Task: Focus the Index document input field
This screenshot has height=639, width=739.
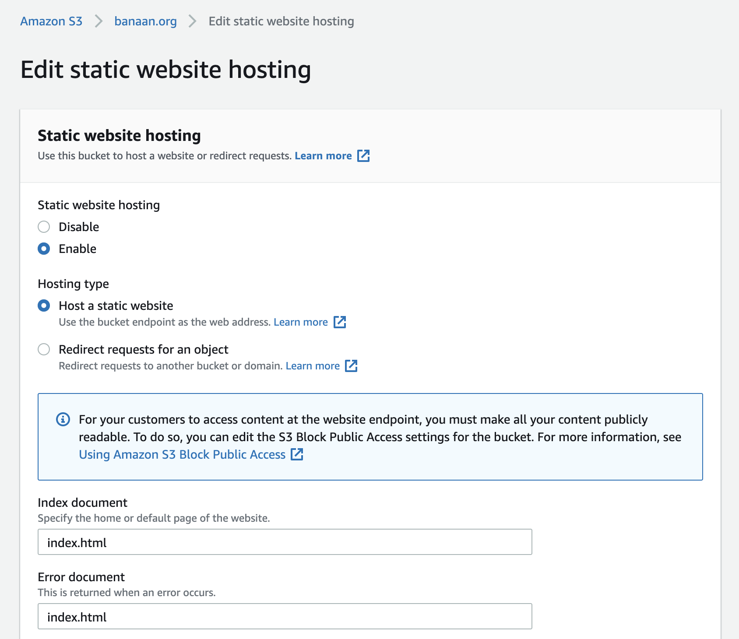Action: tap(285, 542)
